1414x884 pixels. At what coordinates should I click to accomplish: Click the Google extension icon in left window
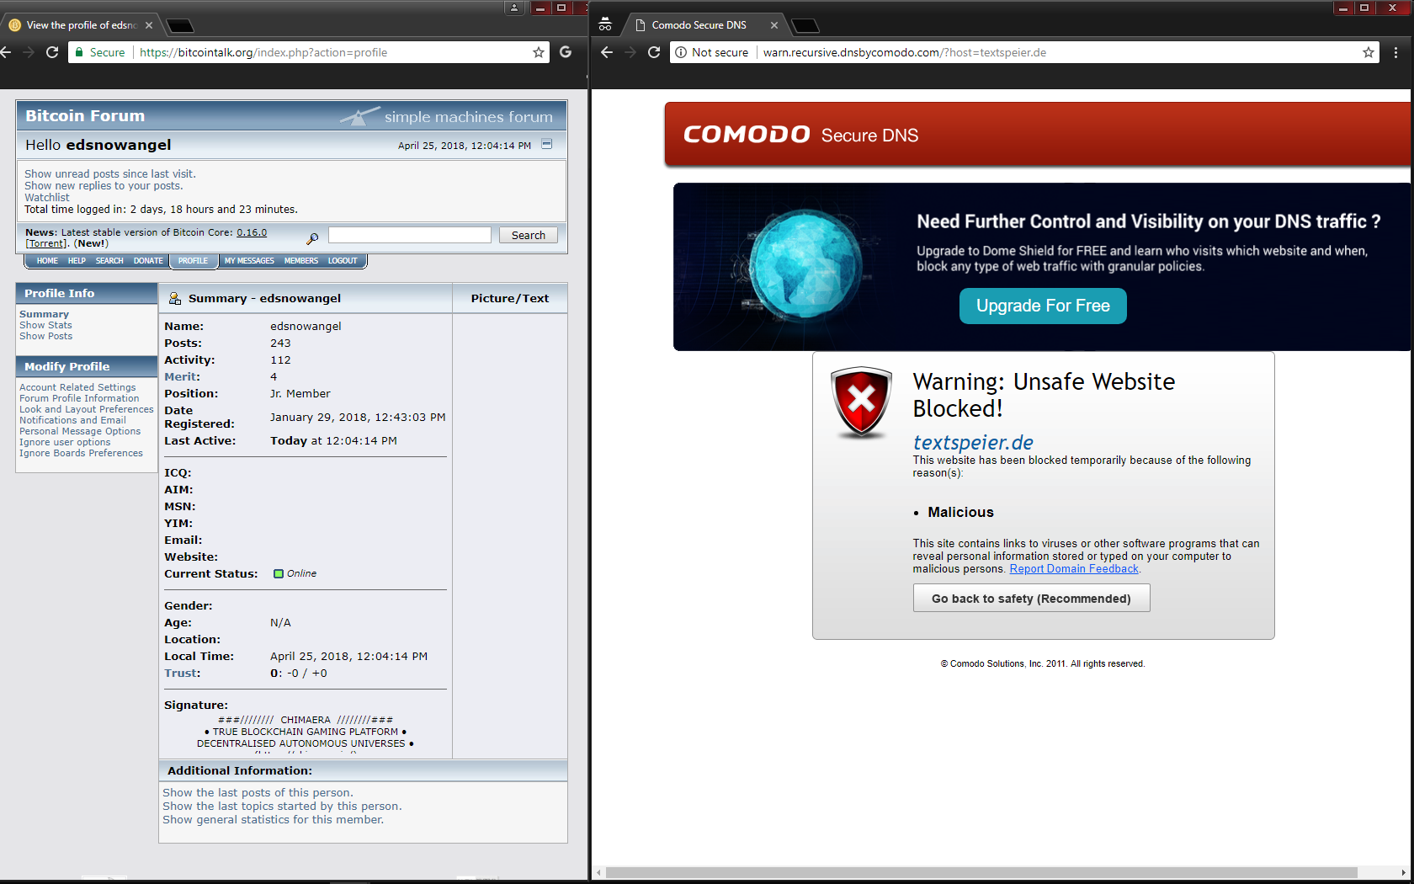(x=566, y=52)
